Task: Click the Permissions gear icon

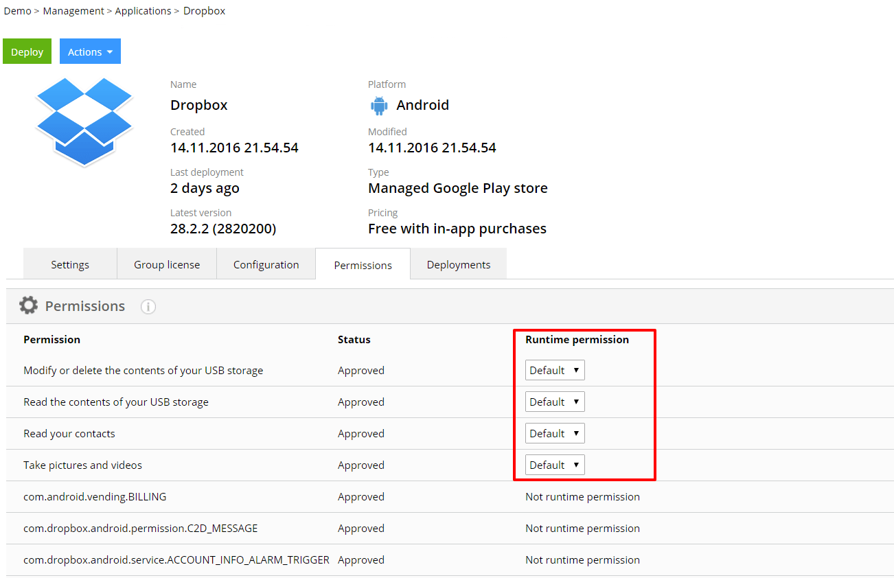Action: click(28, 305)
